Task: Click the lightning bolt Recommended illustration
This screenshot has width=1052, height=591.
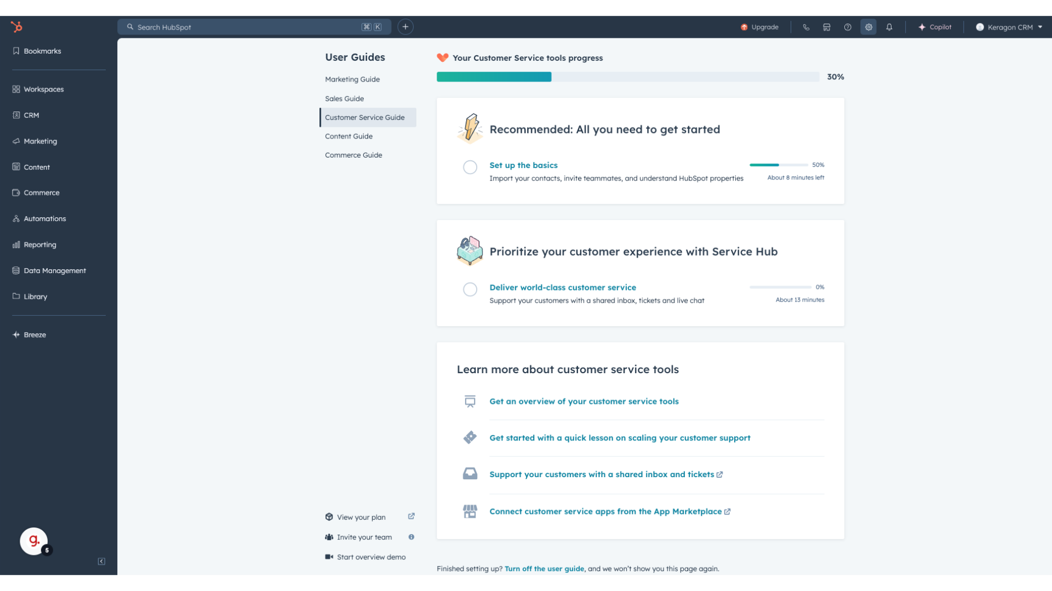Action: click(470, 129)
